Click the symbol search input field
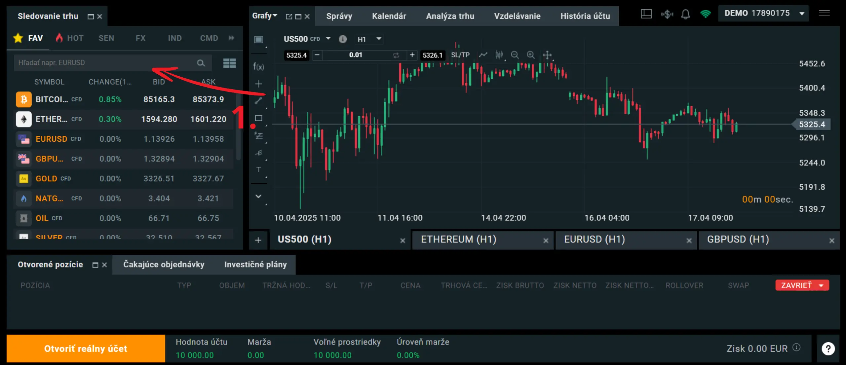 coord(112,63)
